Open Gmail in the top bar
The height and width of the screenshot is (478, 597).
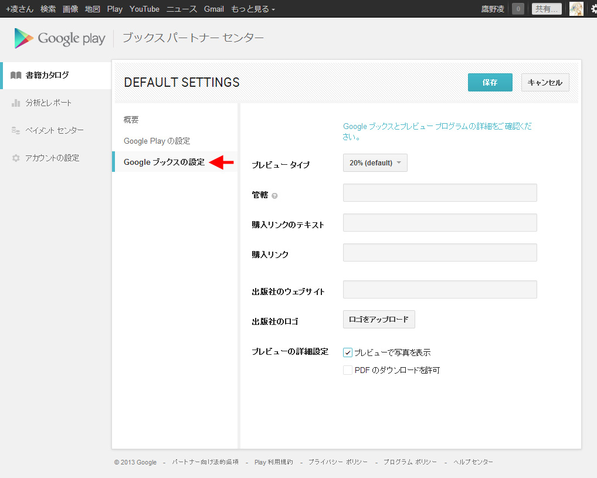[213, 9]
